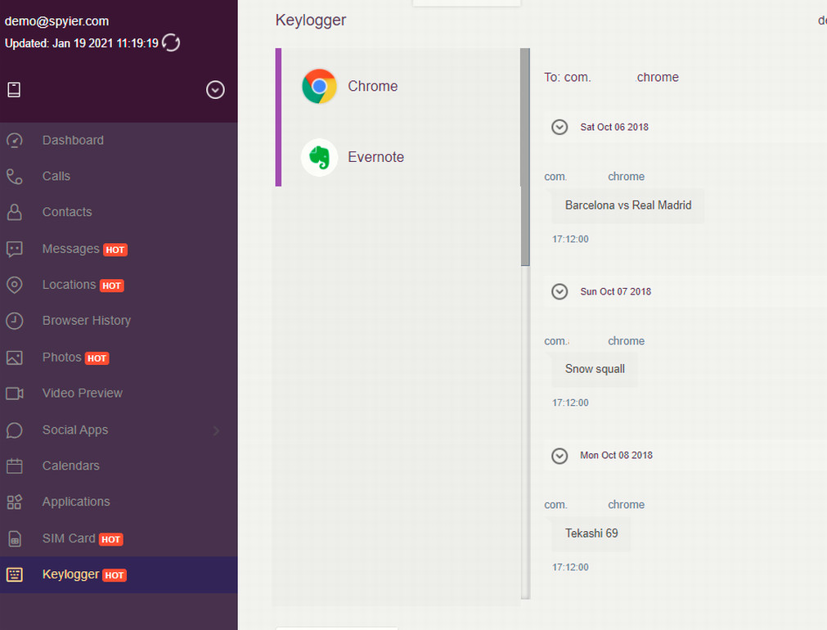
Task: Click the Calls phone icon
Action: (14, 176)
